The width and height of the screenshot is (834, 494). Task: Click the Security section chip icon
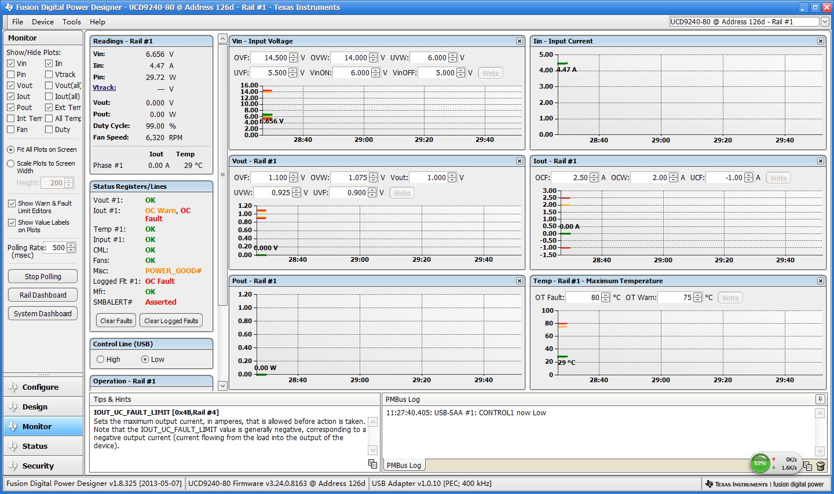[13, 466]
